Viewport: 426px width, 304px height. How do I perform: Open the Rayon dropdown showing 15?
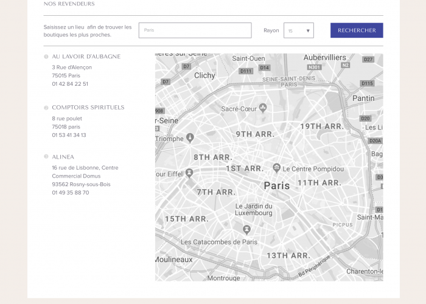[299, 30]
